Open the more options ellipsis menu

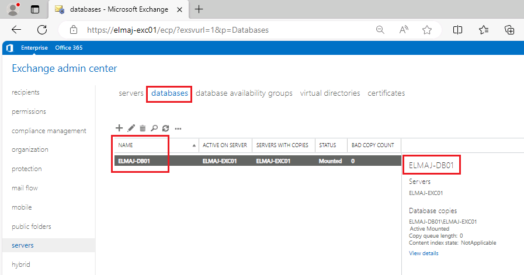pos(178,128)
